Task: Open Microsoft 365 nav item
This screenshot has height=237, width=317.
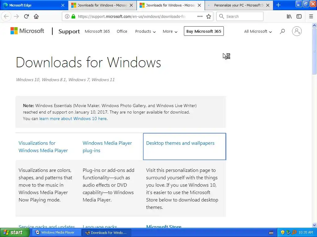Action: tap(97, 31)
